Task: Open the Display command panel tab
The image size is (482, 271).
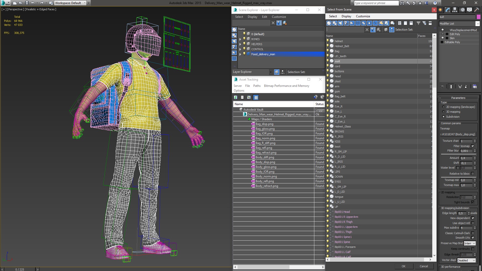Action: coord(469,10)
